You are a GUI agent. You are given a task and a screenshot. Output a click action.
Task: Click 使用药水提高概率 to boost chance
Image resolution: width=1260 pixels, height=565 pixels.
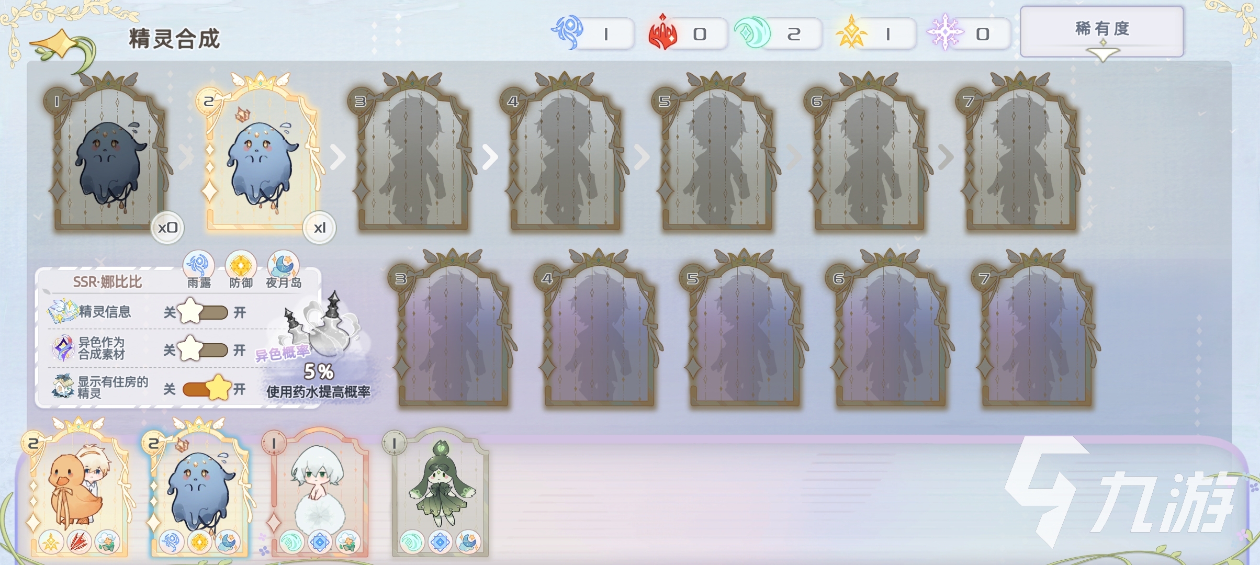[x=318, y=392]
